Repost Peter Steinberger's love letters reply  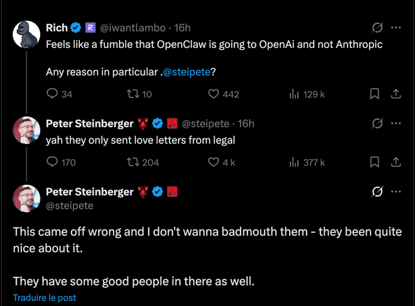[133, 162]
